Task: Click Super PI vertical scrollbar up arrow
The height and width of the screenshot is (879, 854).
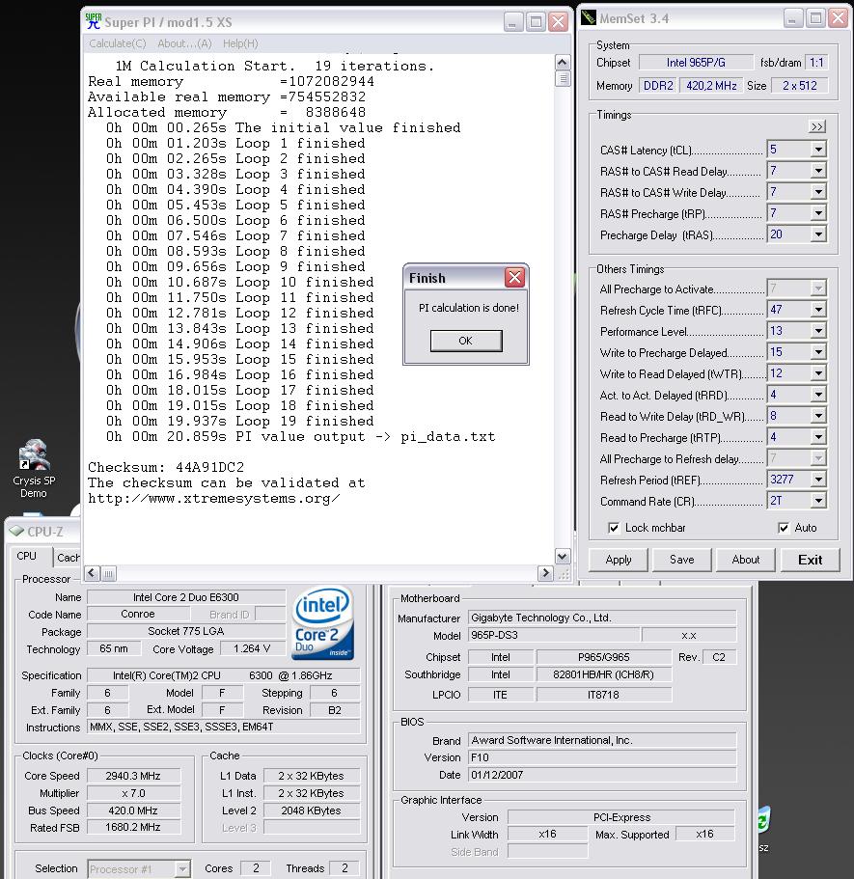Action: [x=563, y=62]
